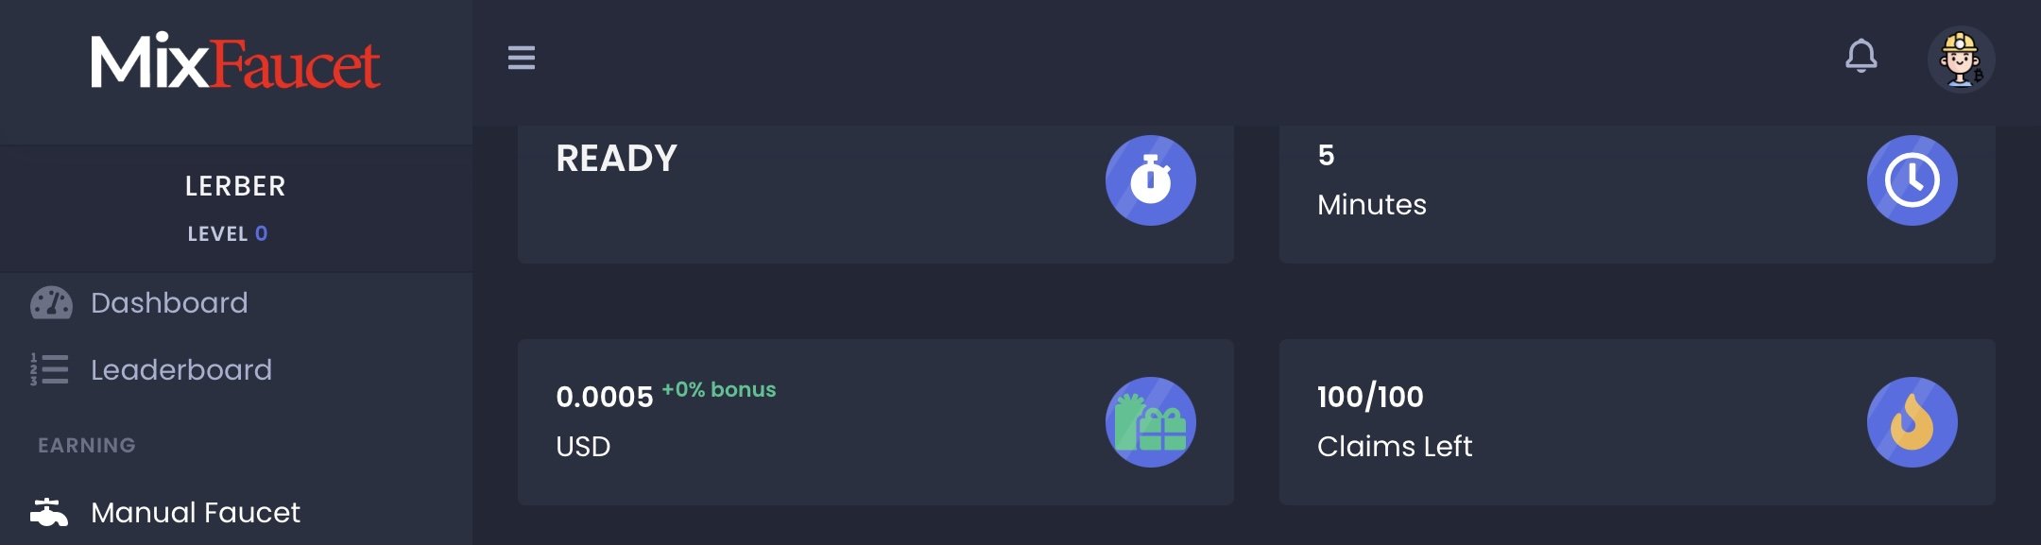2041x545 pixels.
Task: Click the clock icon on Minutes card
Action: [x=1912, y=179]
